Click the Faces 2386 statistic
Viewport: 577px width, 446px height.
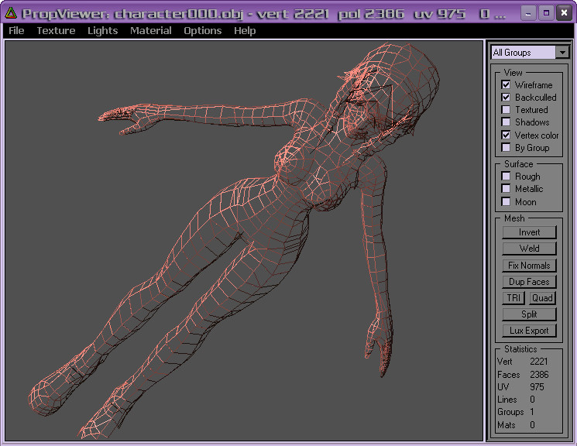523,375
